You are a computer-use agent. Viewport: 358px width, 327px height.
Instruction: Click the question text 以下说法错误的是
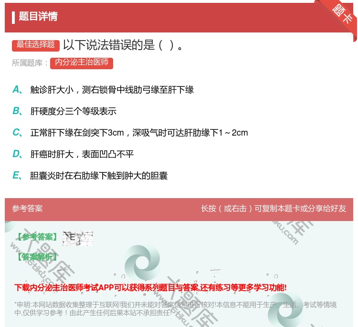(123, 45)
